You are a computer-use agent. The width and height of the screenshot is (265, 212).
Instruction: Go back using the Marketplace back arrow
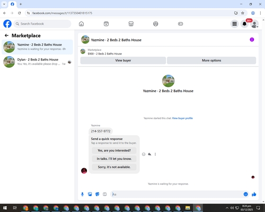tap(6, 36)
